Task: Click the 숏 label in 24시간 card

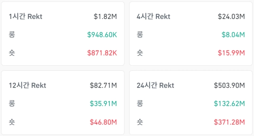Action: pyautogui.click(x=140, y=121)
